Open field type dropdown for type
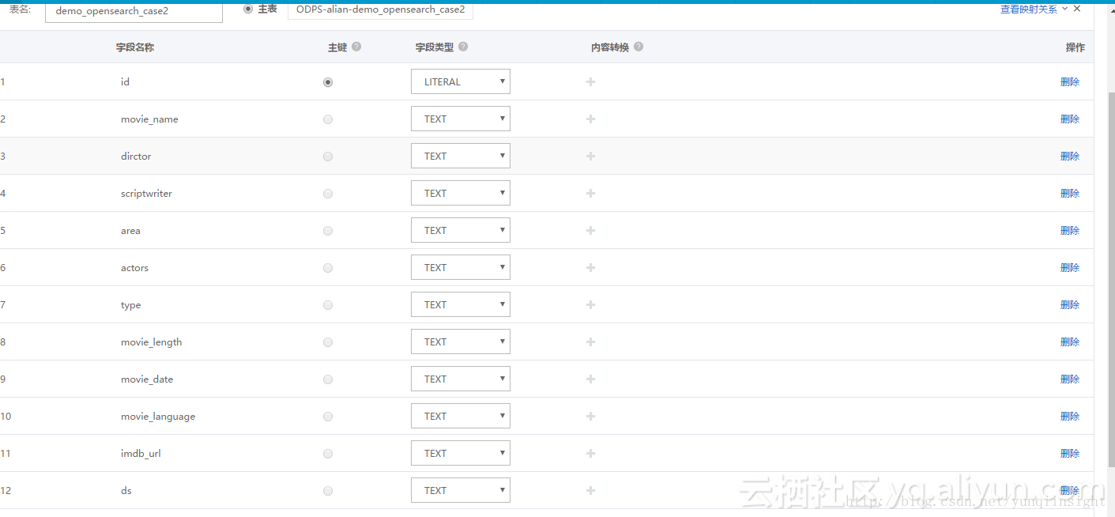 [461, 304]
